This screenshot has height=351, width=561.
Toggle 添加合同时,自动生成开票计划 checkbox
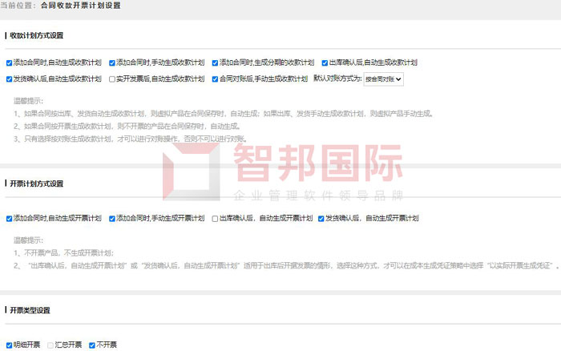9,218
